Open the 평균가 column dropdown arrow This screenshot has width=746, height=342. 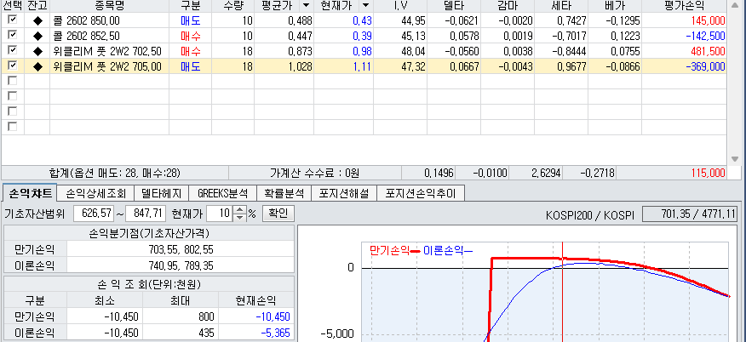(306, 5)
